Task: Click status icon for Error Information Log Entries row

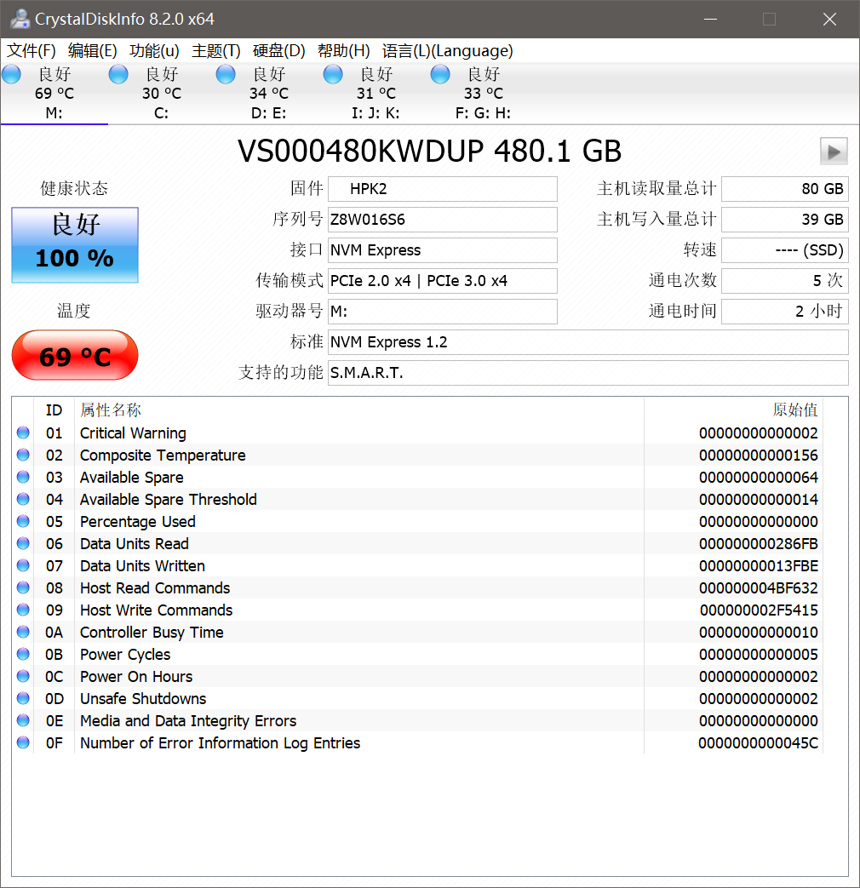Action: (23, 742)
